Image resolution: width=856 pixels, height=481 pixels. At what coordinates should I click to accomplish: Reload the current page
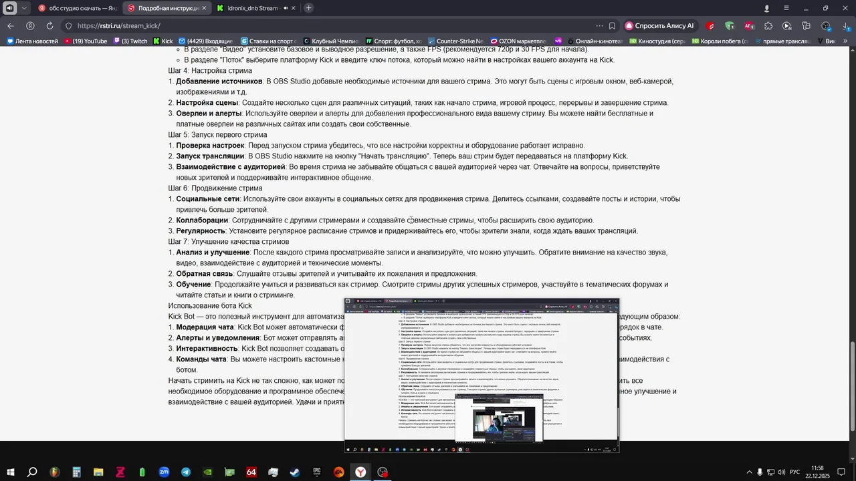point(49,25)
